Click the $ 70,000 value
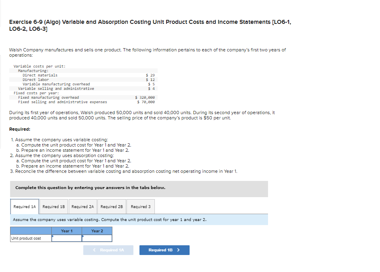The image size is (380, 272). click(x=146, y=102)
